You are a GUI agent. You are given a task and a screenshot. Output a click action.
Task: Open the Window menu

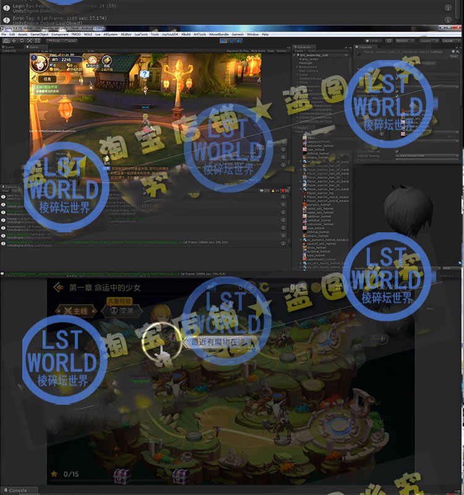tap(252, 35)
